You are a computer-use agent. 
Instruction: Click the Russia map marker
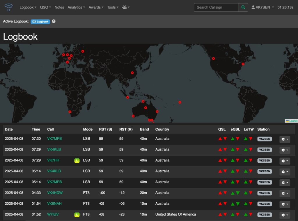83,51
